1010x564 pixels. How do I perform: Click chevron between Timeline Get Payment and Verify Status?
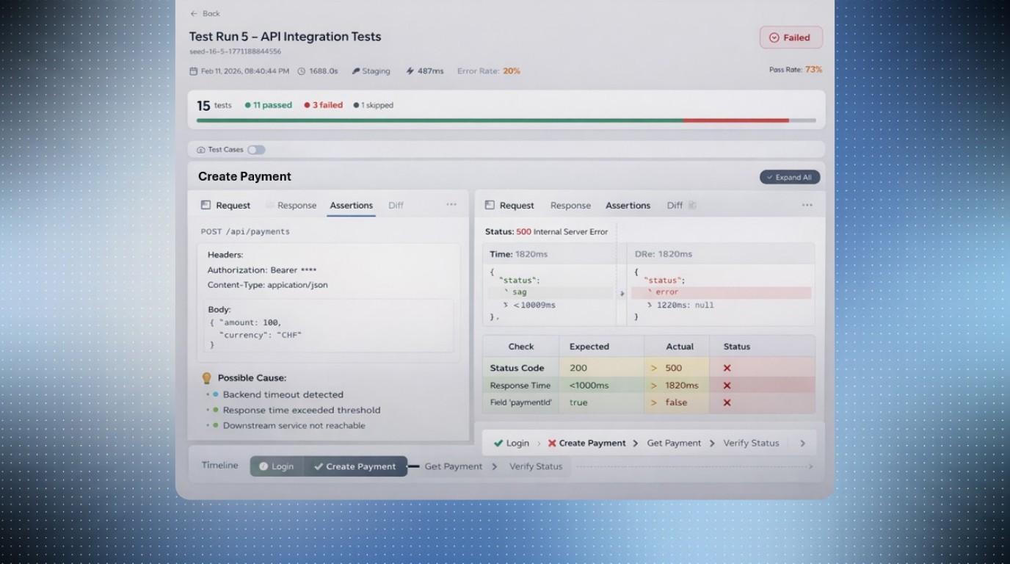tap(495, 466)
